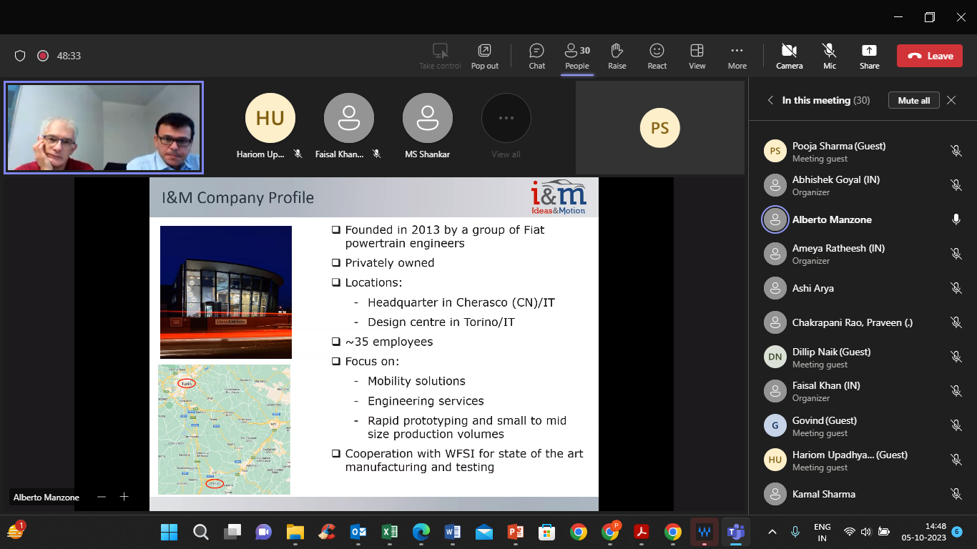Select MS Shankar's avatar tile

click(427, 118)
